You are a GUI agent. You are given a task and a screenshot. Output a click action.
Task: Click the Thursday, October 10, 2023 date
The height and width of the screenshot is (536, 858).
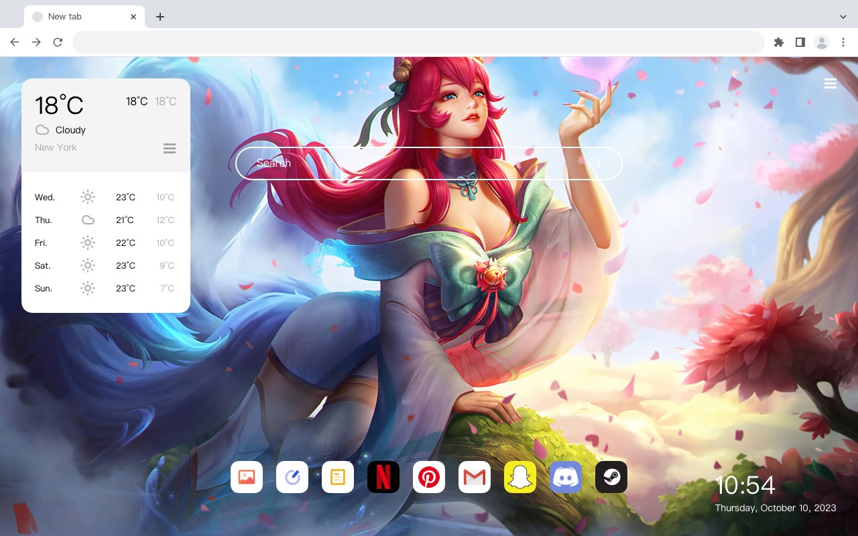[x=776, y=508]
